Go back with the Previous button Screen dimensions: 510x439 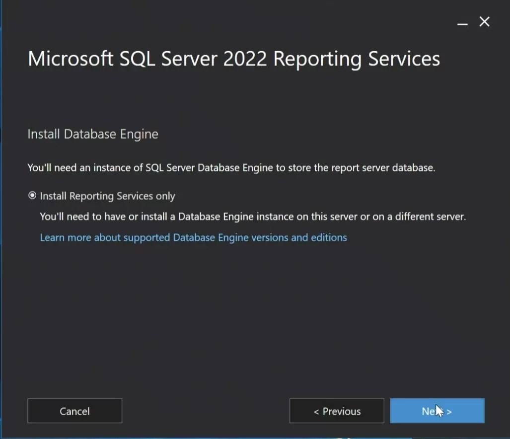337,411
